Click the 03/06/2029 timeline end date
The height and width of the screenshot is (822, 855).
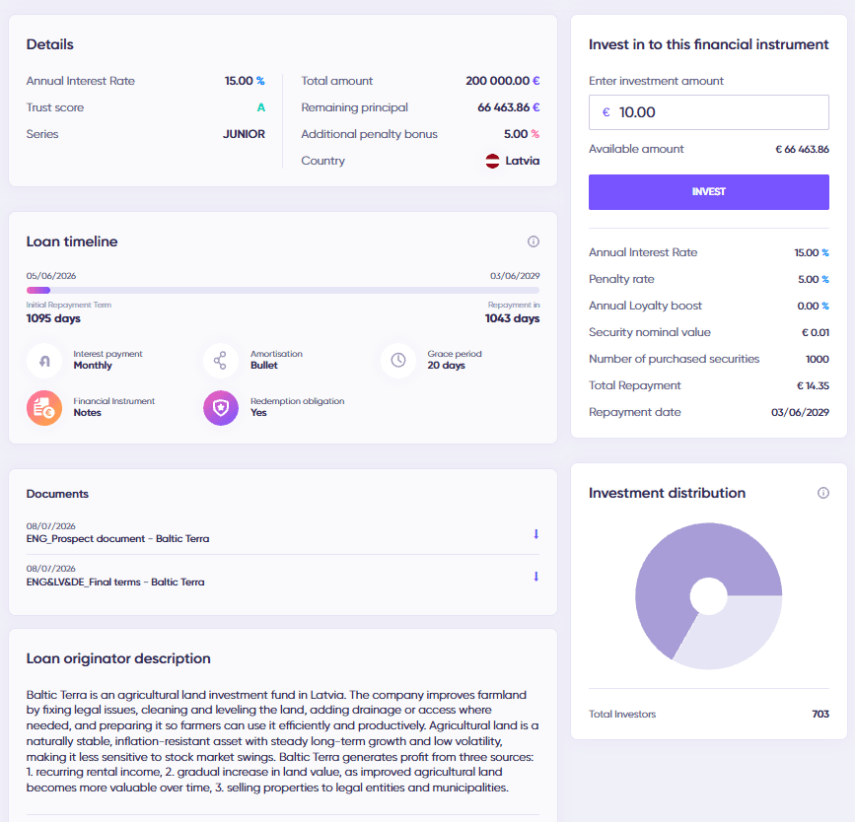[515, 276]
